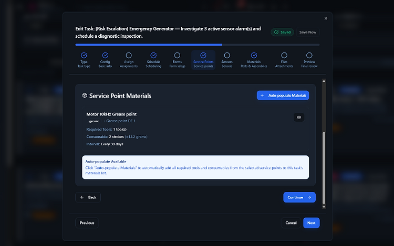Open the Attachments step label
Screen dimensions: 394x246
point(284,66)
